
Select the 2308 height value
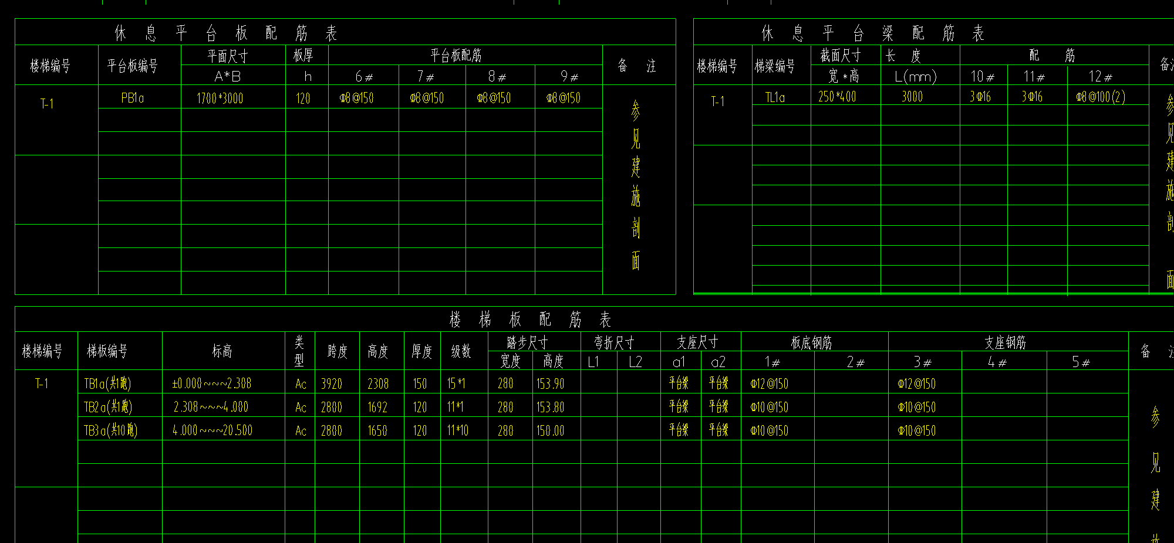coord(378,384)
